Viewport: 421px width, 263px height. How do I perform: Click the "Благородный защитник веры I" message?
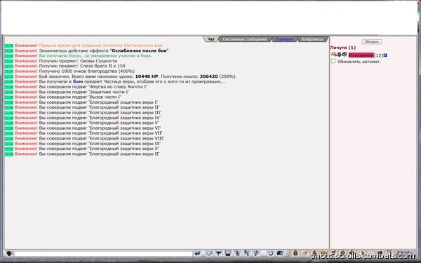(98, 102)
